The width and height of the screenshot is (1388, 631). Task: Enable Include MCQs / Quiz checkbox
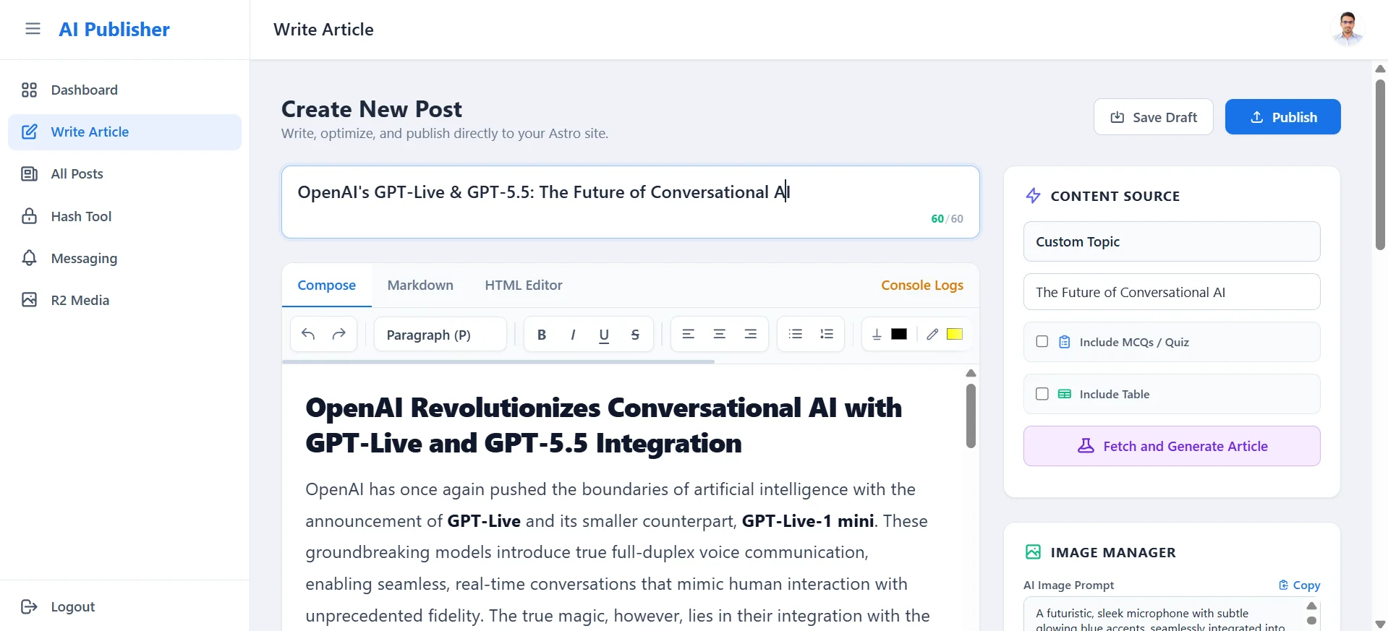click(x=1042, y=341)
